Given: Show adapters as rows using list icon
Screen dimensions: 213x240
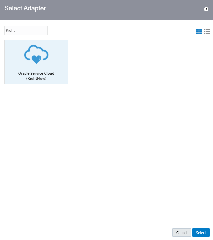Looking at the screenshot, I should pyautogui.click(x=207, y=32).
